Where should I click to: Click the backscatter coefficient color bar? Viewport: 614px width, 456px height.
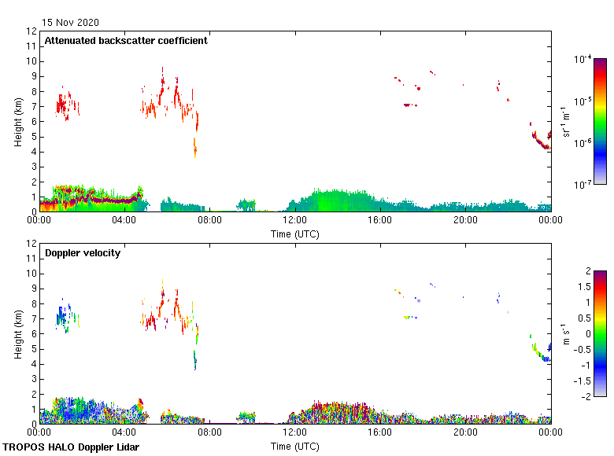[x=600, y=121]
